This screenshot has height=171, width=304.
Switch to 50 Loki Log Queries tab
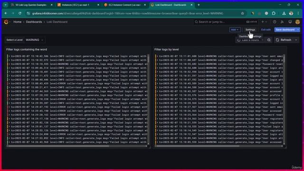tap(30, 5)
